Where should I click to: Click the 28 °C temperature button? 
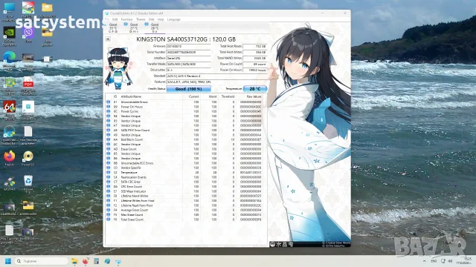pyautogui.click(x=255, y=89)
